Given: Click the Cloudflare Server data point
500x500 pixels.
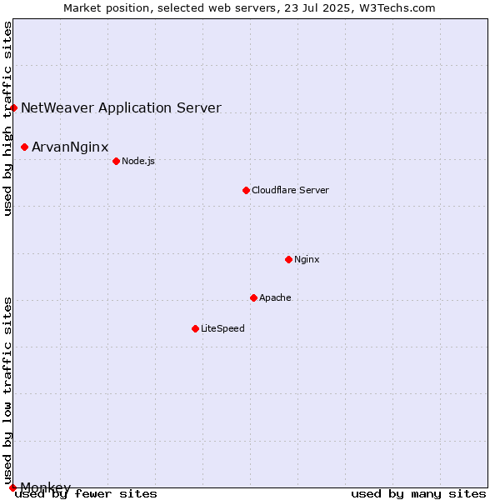Looking at the screenshot, I should pos(246,190).
